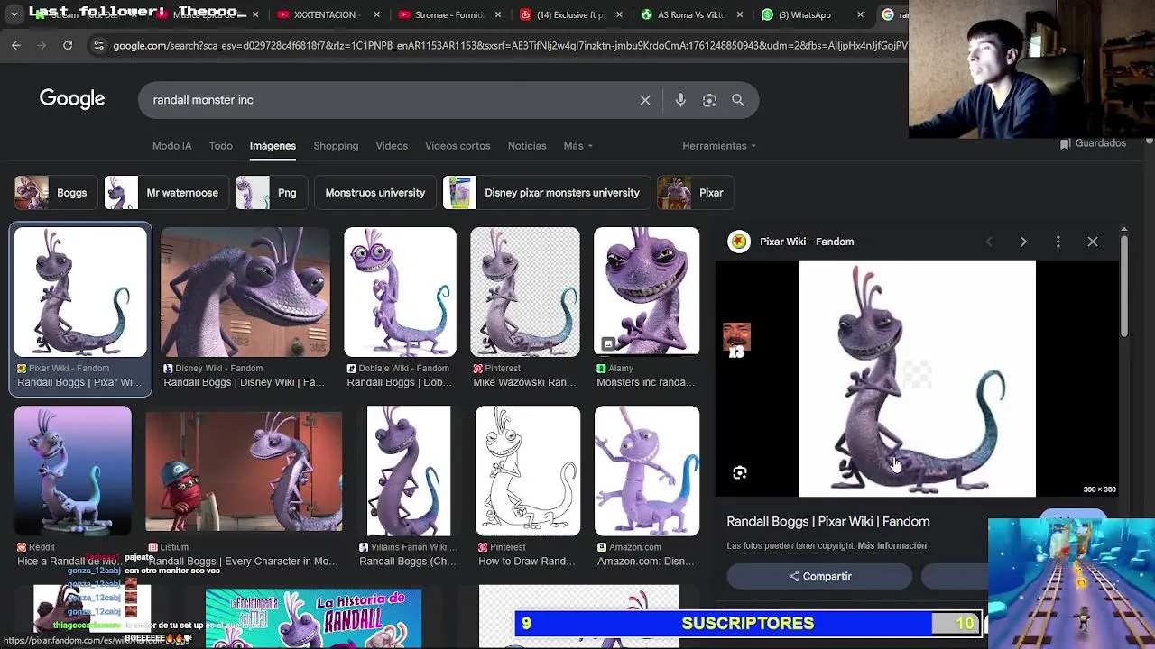Viewport: 1155px width, 649px height.
Task: Close the Stromae Formidable tab
Action: (498, 14)
